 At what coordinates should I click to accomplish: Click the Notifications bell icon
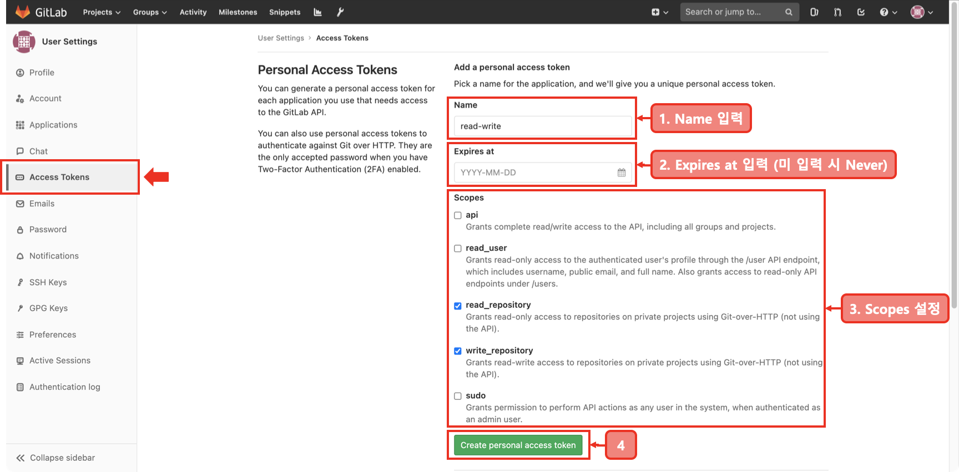(20, 256)
